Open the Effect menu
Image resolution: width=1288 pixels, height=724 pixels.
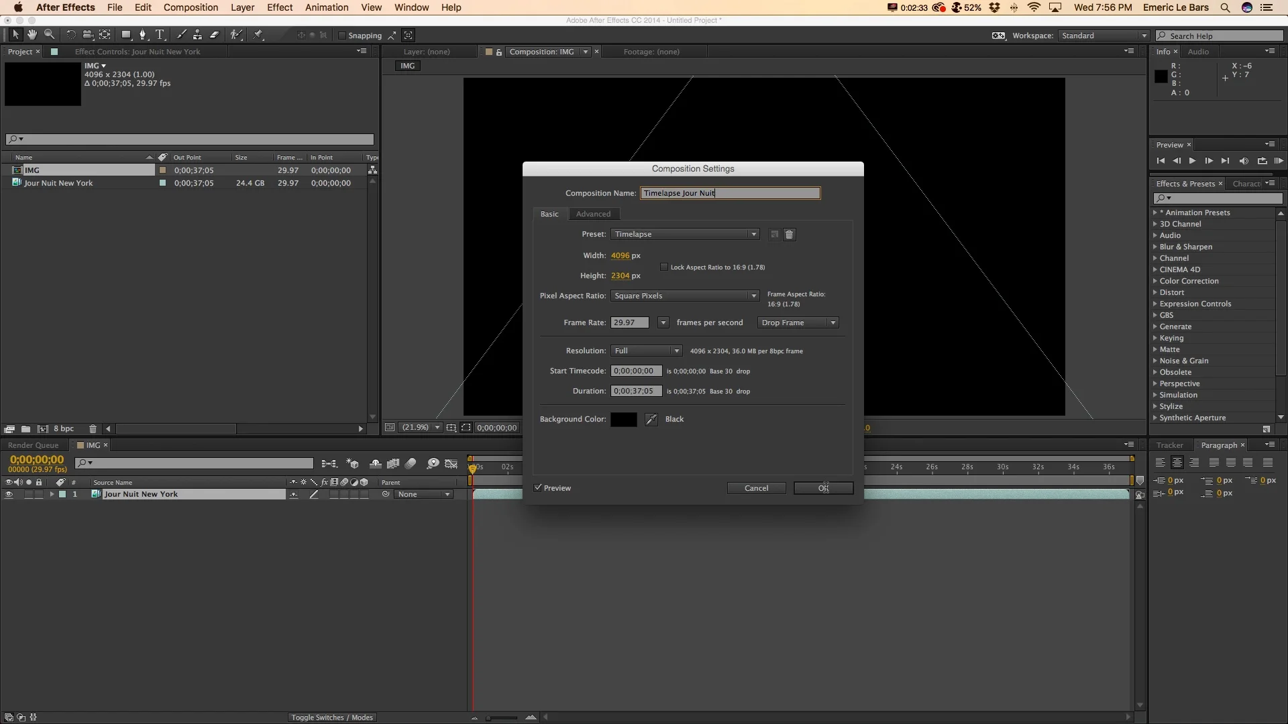tap(280, 7)
